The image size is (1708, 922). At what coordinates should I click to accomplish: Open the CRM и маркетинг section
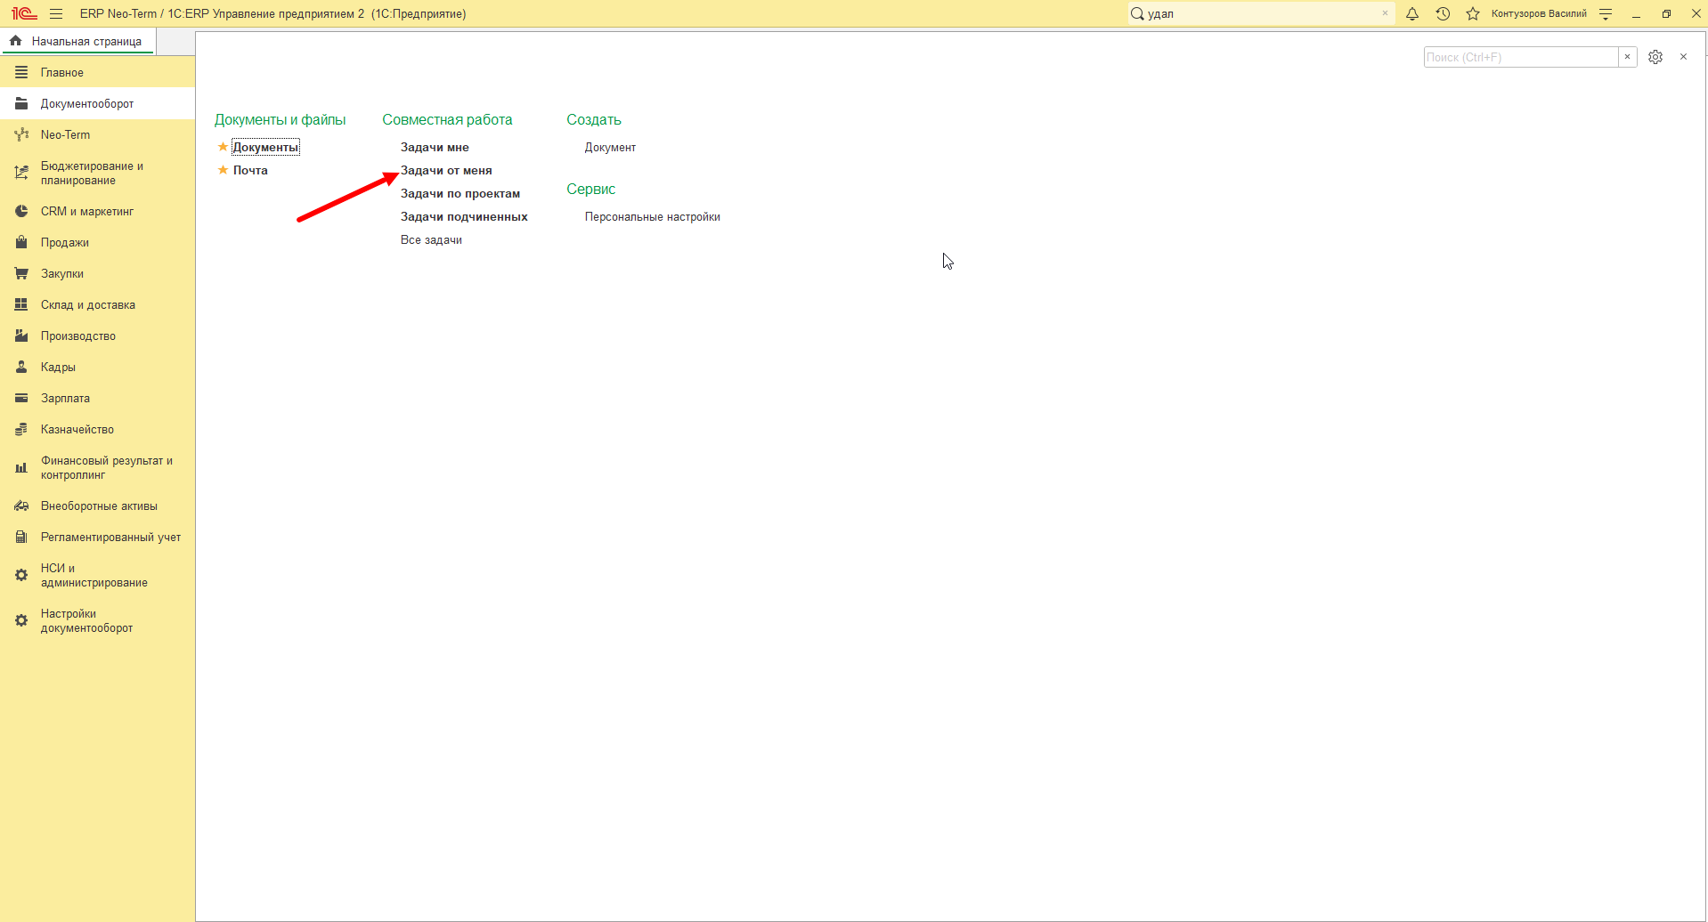coord(87,211)
